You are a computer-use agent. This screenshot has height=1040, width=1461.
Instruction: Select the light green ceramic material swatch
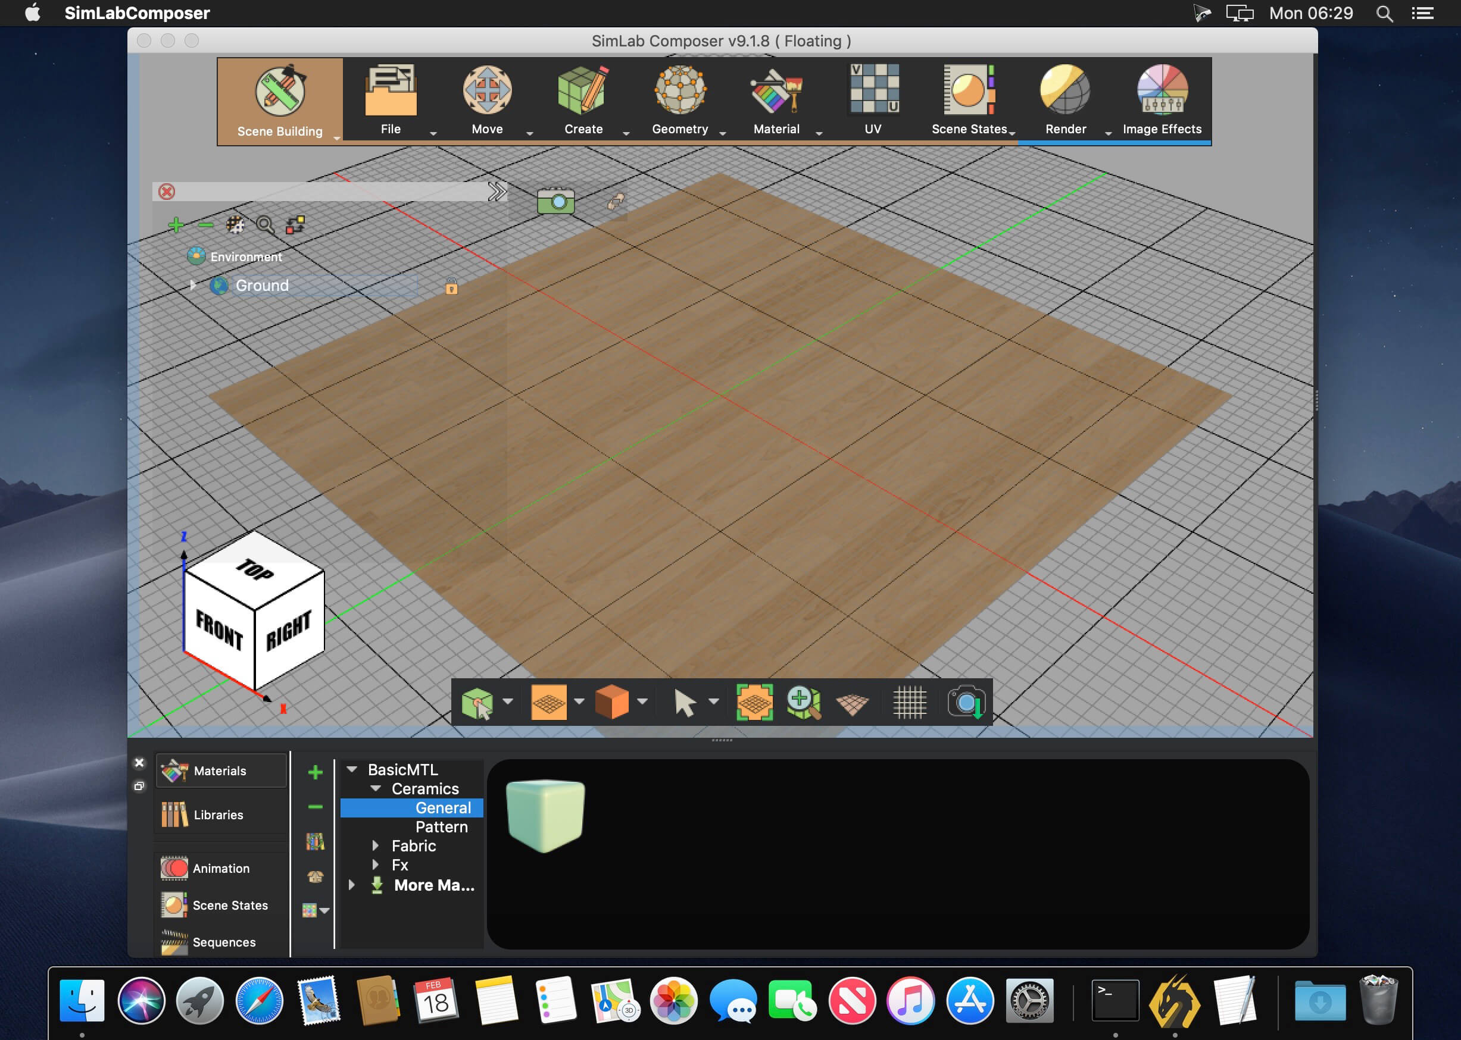545,815
